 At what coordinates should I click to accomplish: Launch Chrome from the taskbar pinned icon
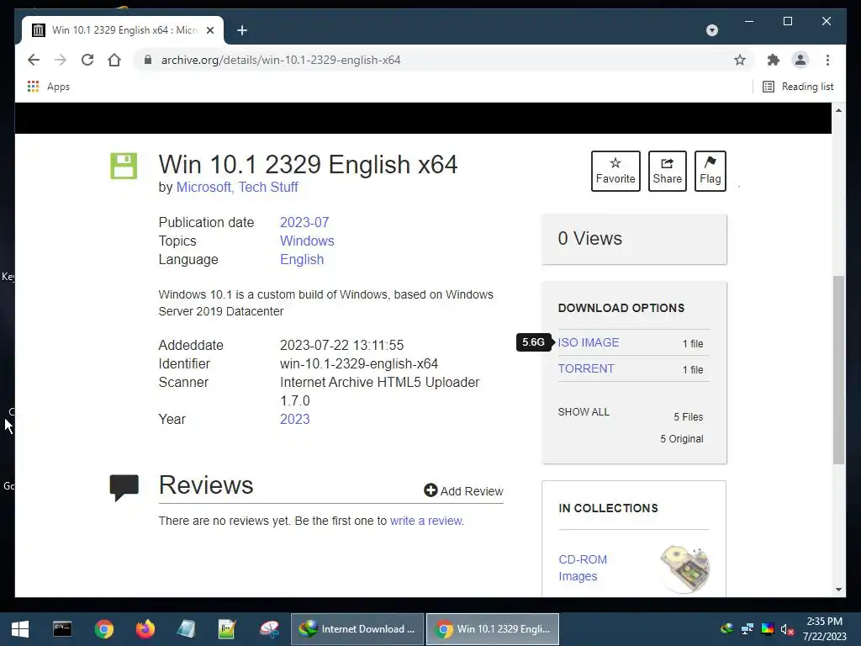103,629
